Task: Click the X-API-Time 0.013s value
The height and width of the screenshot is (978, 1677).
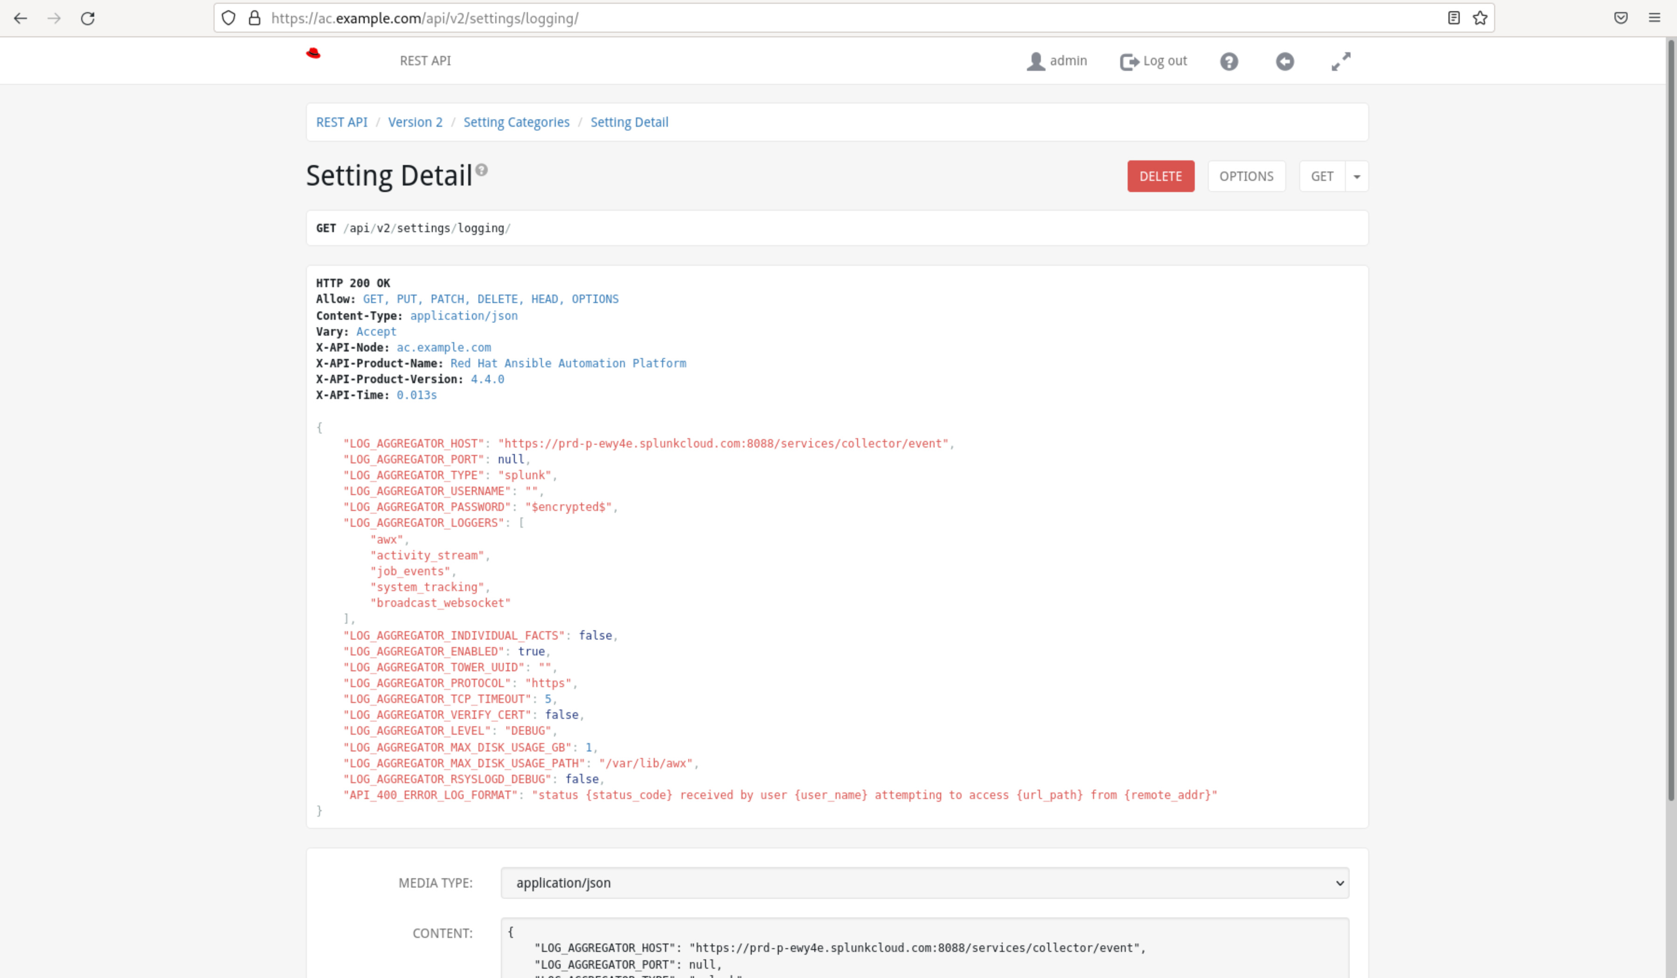Action: pos(416,395)
